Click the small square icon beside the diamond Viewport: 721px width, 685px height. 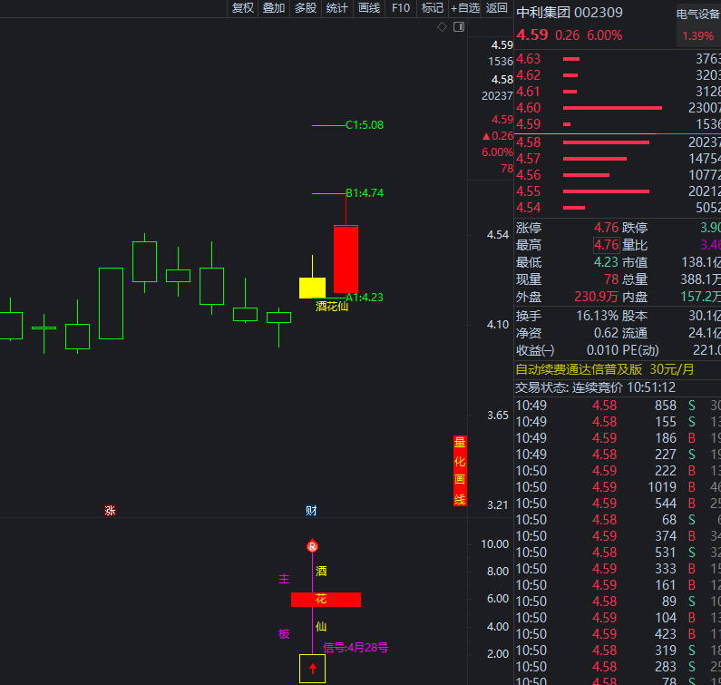tap(457, 27)
